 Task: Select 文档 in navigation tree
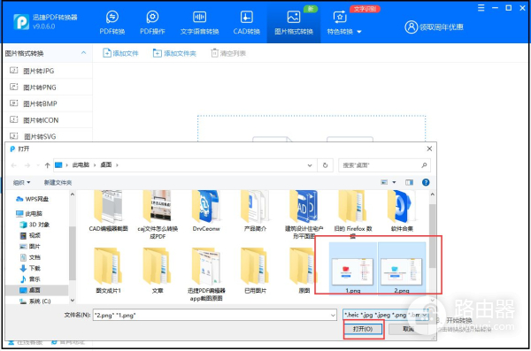[x=30, y=257]
